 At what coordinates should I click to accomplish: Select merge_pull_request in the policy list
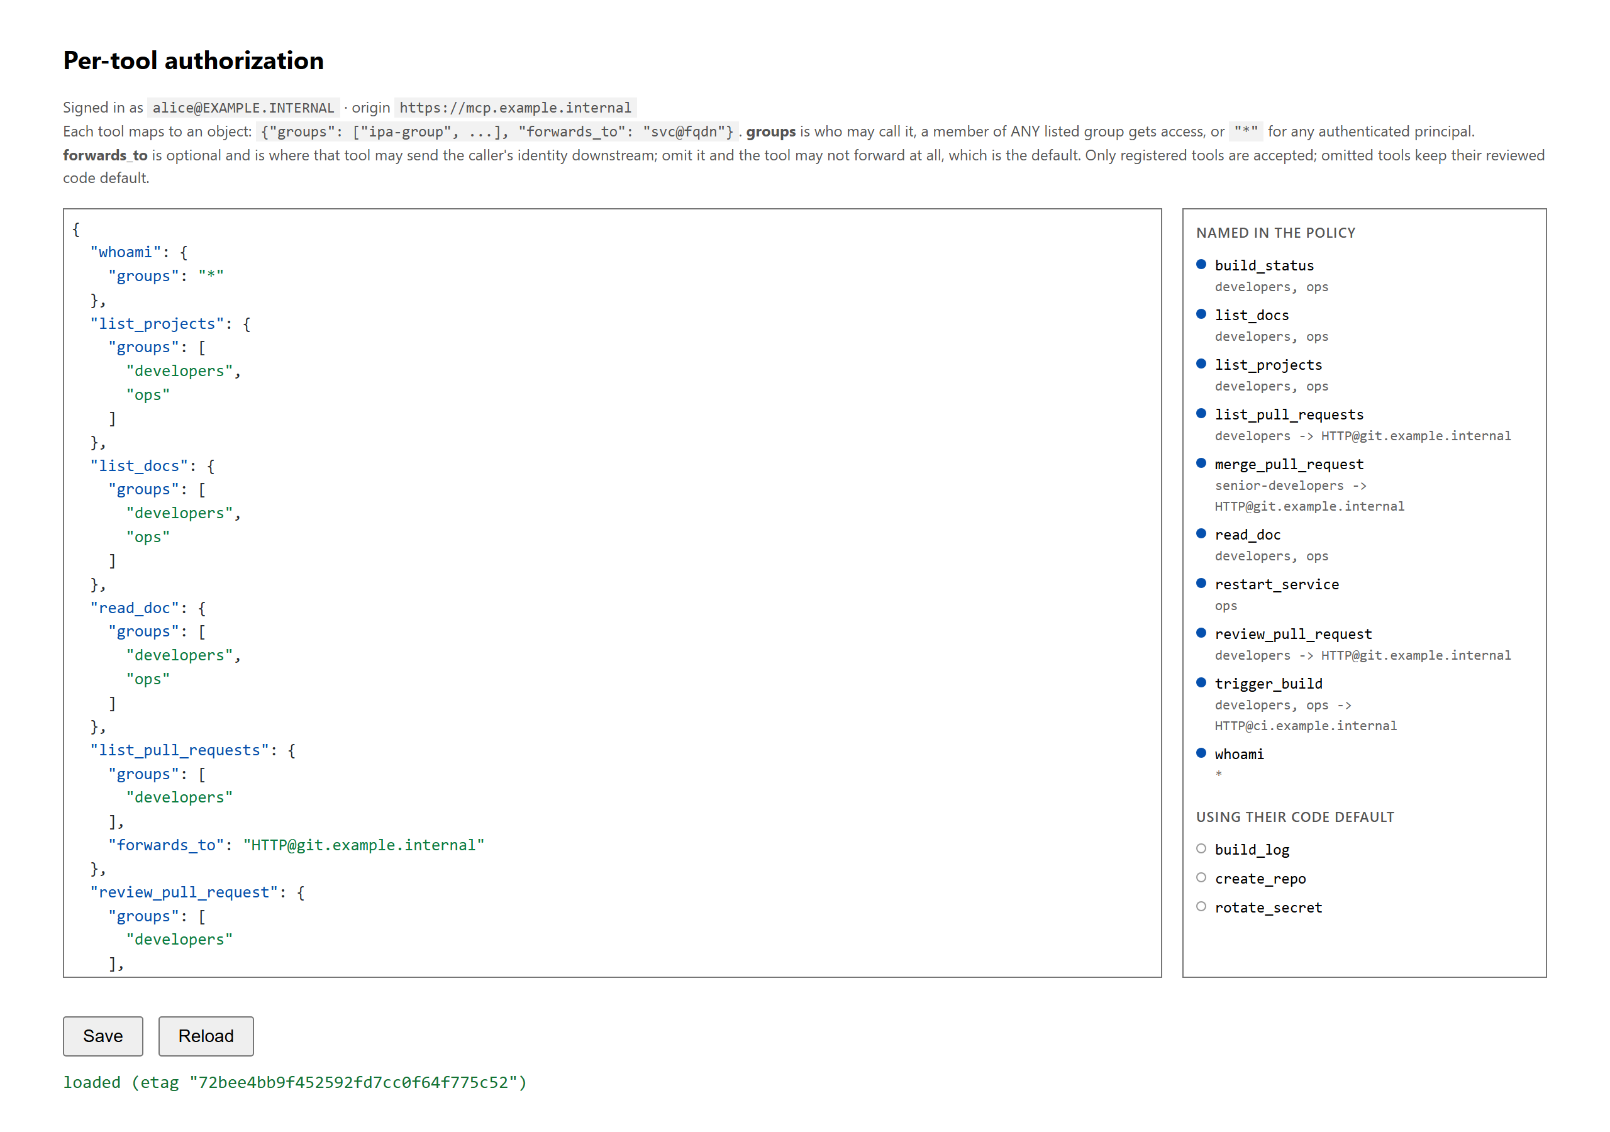1289,464
